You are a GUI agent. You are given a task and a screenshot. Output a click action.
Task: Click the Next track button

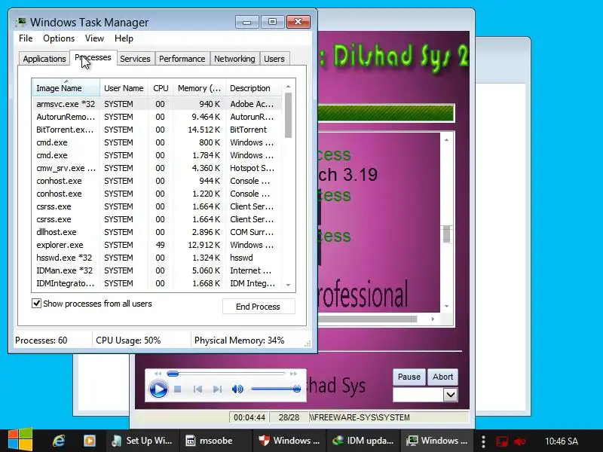tap(217, 389)
